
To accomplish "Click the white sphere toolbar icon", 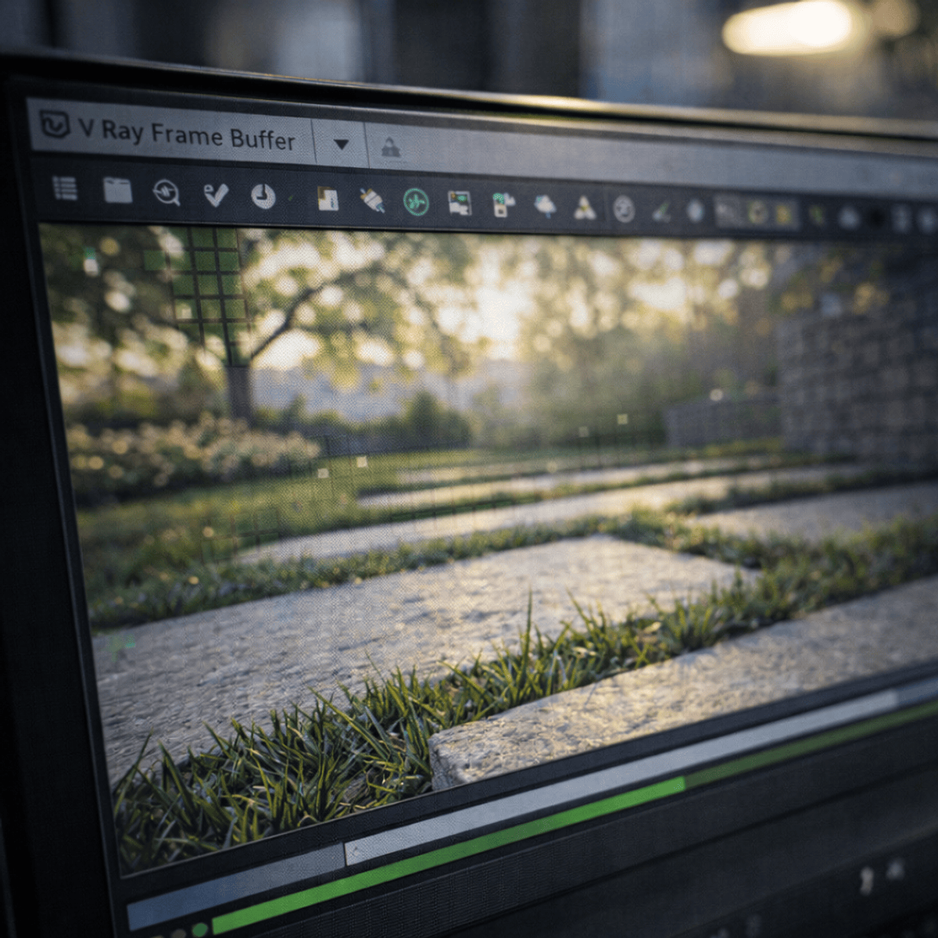I will [x=695, y=211].
